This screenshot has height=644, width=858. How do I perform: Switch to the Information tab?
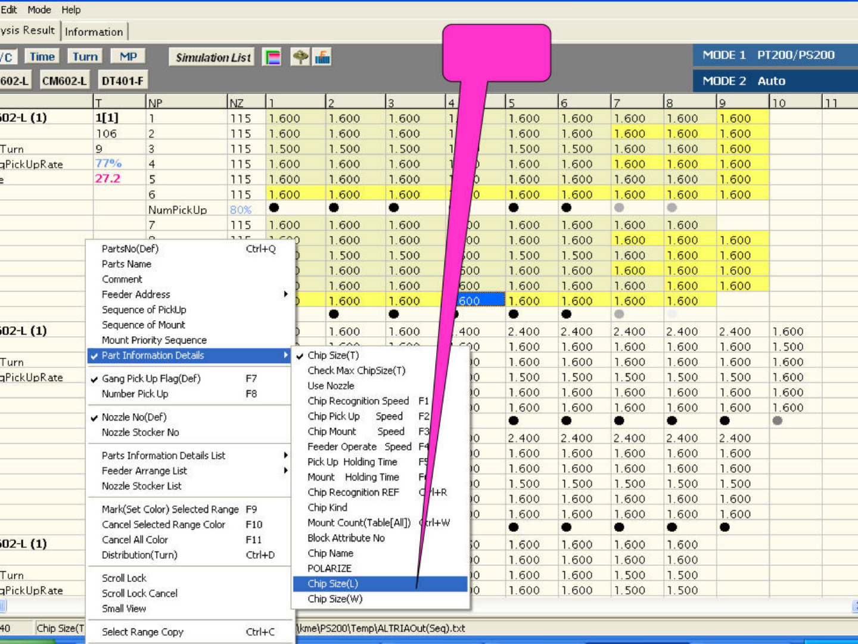pos(94,32)
